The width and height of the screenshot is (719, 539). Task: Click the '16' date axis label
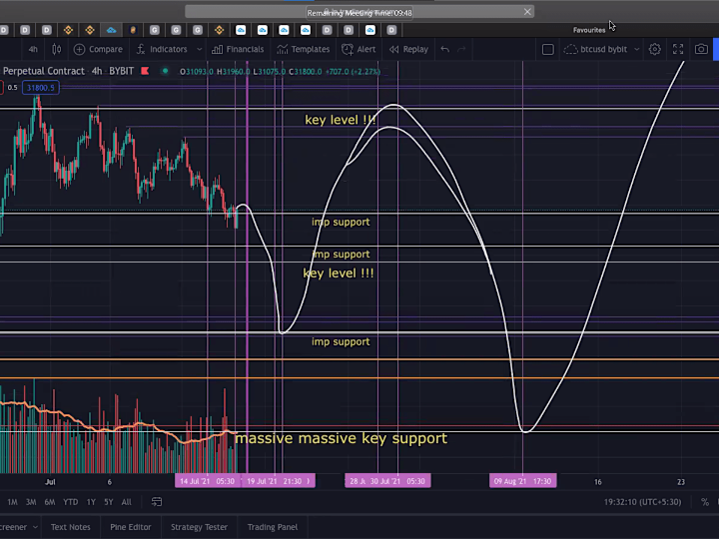(598, 482)
